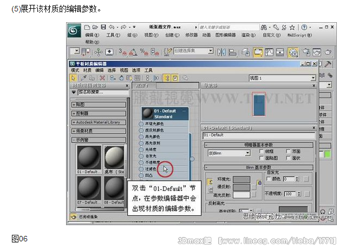Click the map button next to 漫反射 swatch
Screen dimensions: 352x250
click(x=254, y=187)
